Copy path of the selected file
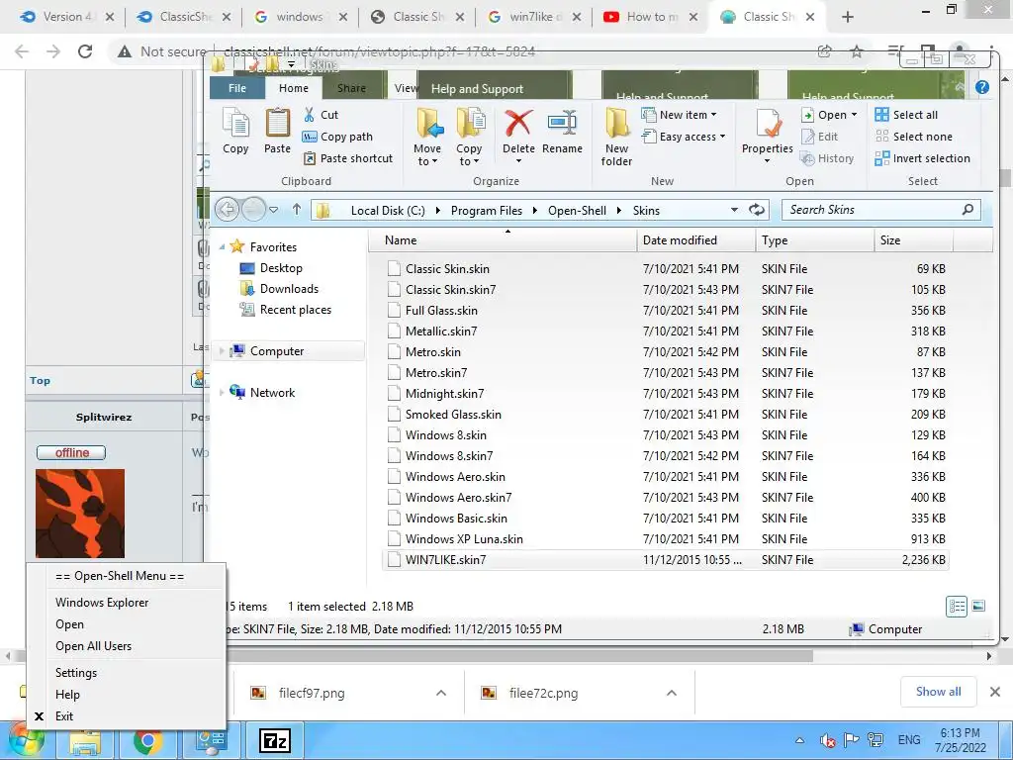This screenshot has height=760, width=1013. [x=338, y=137]
